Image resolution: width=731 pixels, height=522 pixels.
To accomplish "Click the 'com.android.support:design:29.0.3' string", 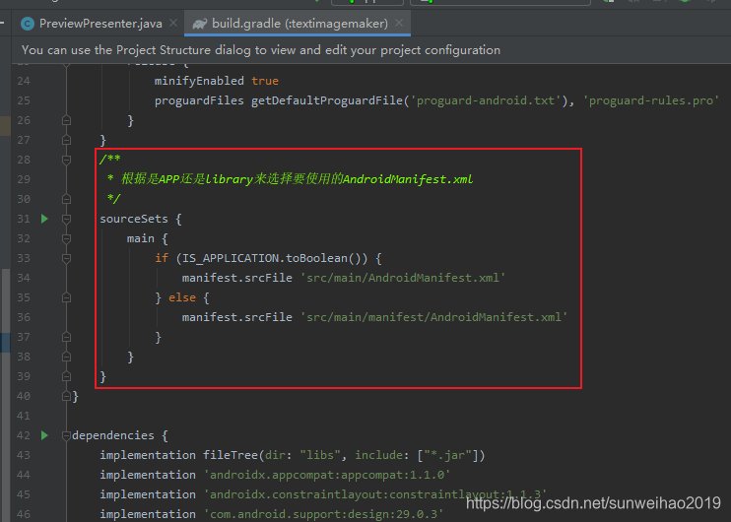I will coord(323,514).
